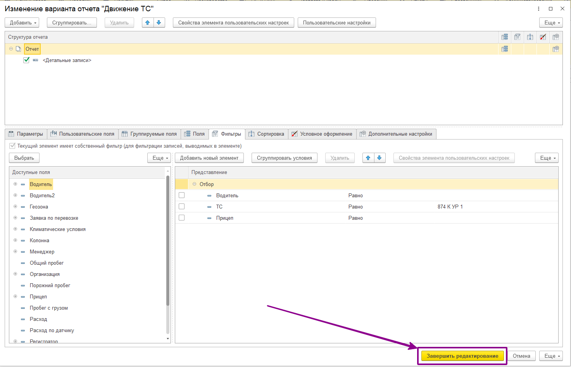Click Сгруппировать условия button
Image resolution: width=571 pixels, height=367 pixels.
285,158
